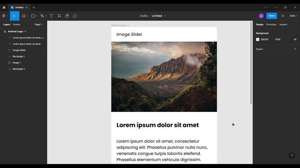The height and width of the screenshot is (168, 300).
Task: Expand the Move tool options arrow
Action: (17, 16)
